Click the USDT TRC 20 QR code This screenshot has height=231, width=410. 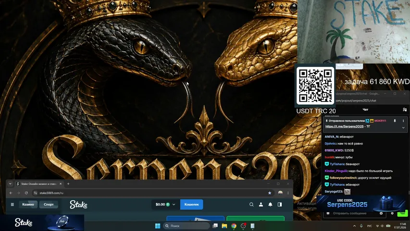pos(315,86)
